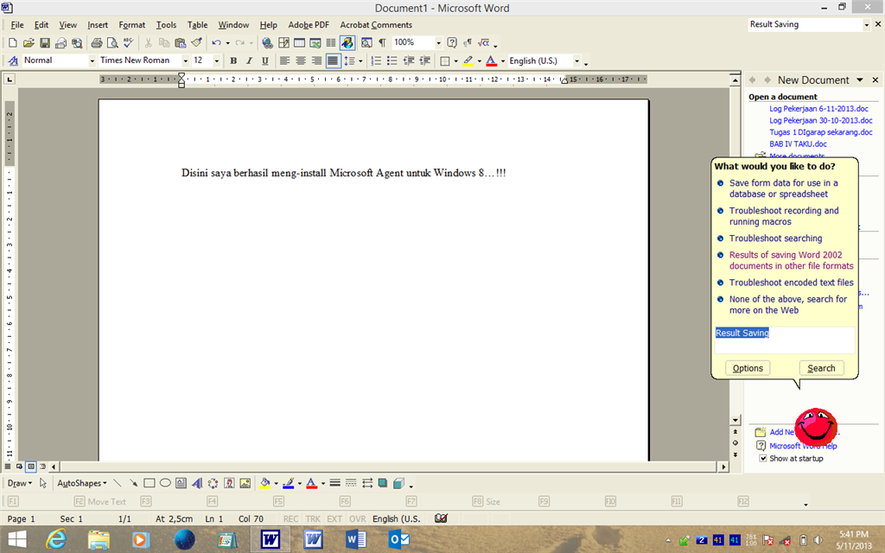The height and width of the screenshot is (553, 885).
Task: Click the assistant's Options button
Action: (748, 368)
